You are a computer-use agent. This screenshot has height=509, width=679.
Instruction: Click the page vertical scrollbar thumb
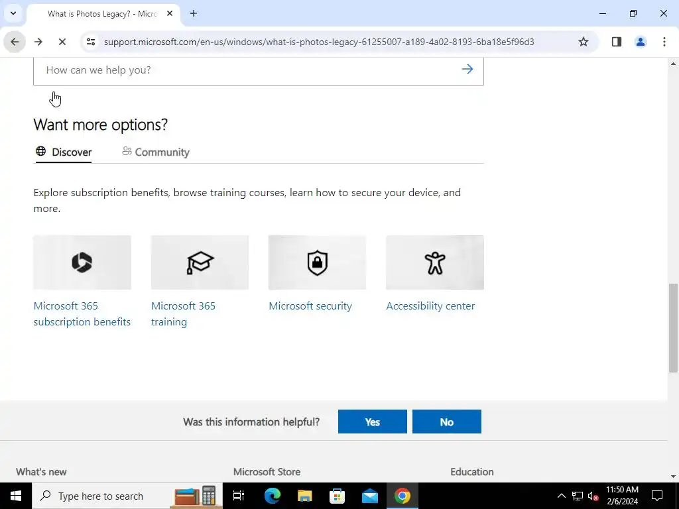[674, 327]
